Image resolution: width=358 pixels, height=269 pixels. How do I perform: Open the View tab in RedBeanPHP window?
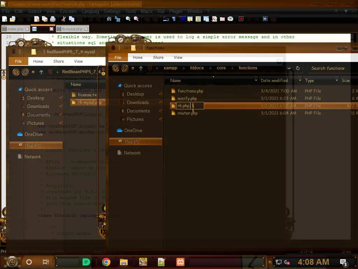tap(78, 61)
